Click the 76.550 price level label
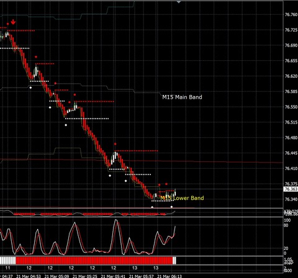Screen dimensions: 298x278 (291, 107)
